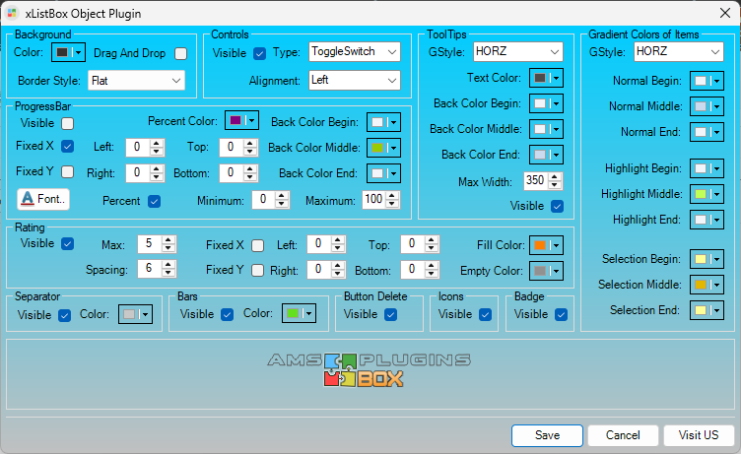Click the Cancel button
This screenshot has width=741, height=454.
click(623, 435)
